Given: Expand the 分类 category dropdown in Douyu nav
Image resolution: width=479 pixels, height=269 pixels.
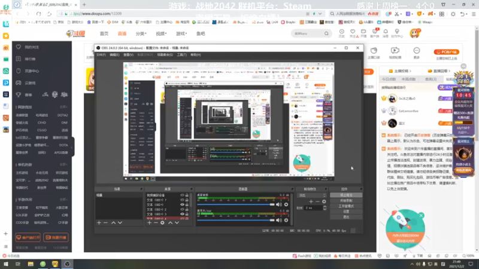Looking at the screenshot, I should [141, 33].
